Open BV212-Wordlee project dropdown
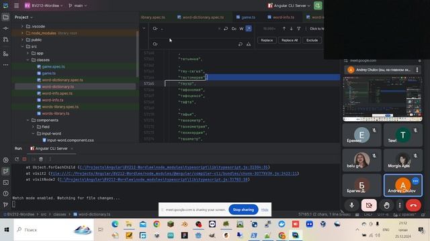 44,5
